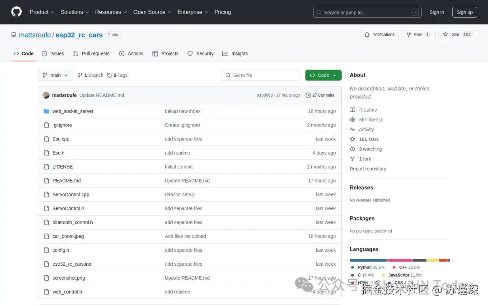The image size is (488, 305).
Task: Click the Go to file search field
Action: [261, 75]
